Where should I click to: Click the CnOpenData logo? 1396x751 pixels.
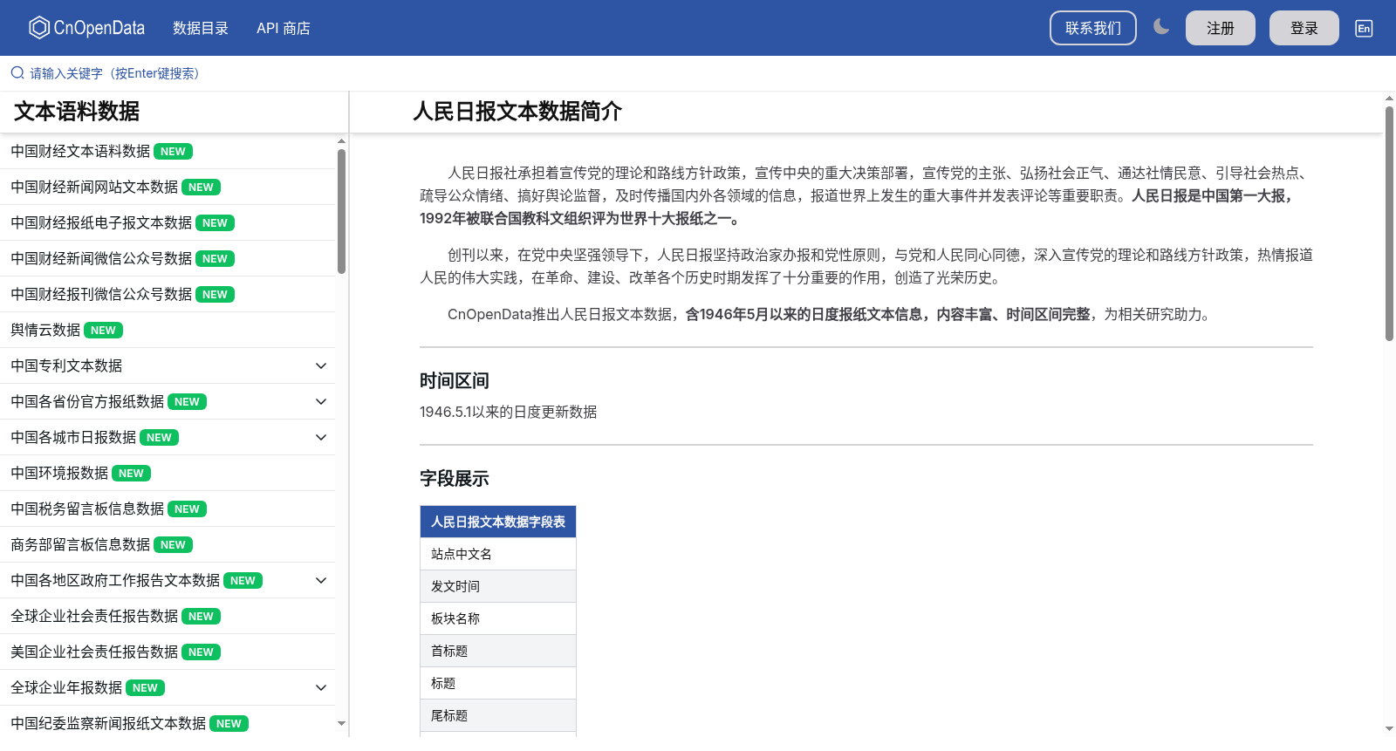click(x=86, y=28)
